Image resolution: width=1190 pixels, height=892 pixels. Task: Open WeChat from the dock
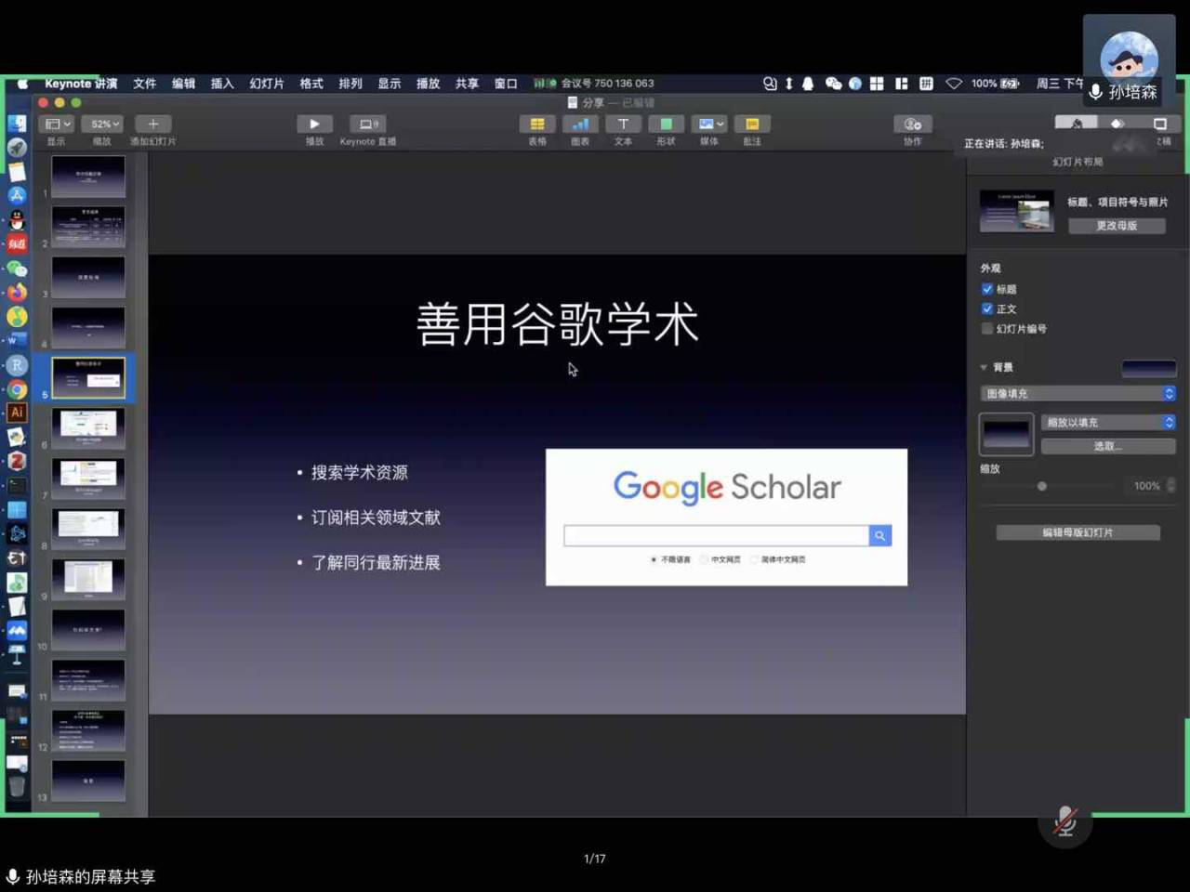[x=17, y=269]
